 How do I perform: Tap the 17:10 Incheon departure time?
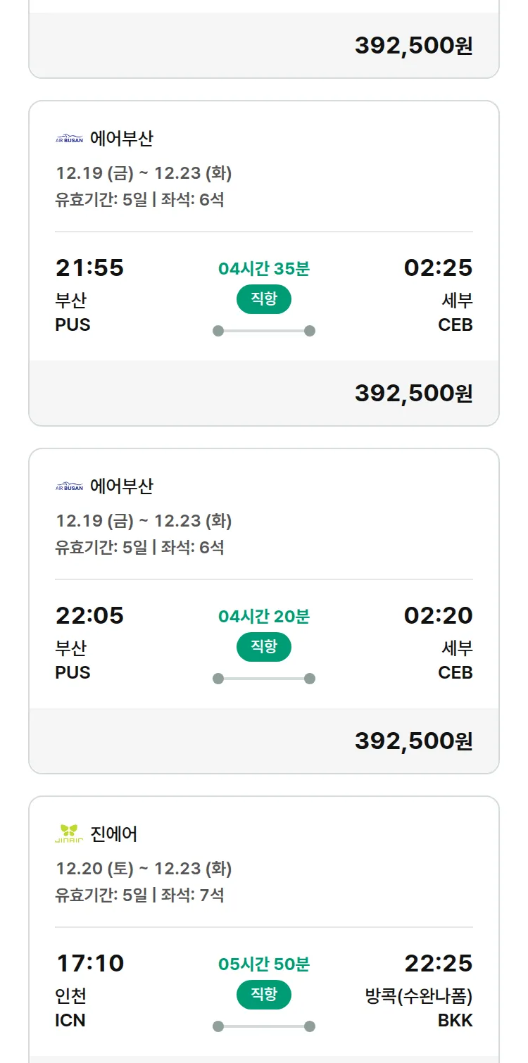click(x=89, y=963)
